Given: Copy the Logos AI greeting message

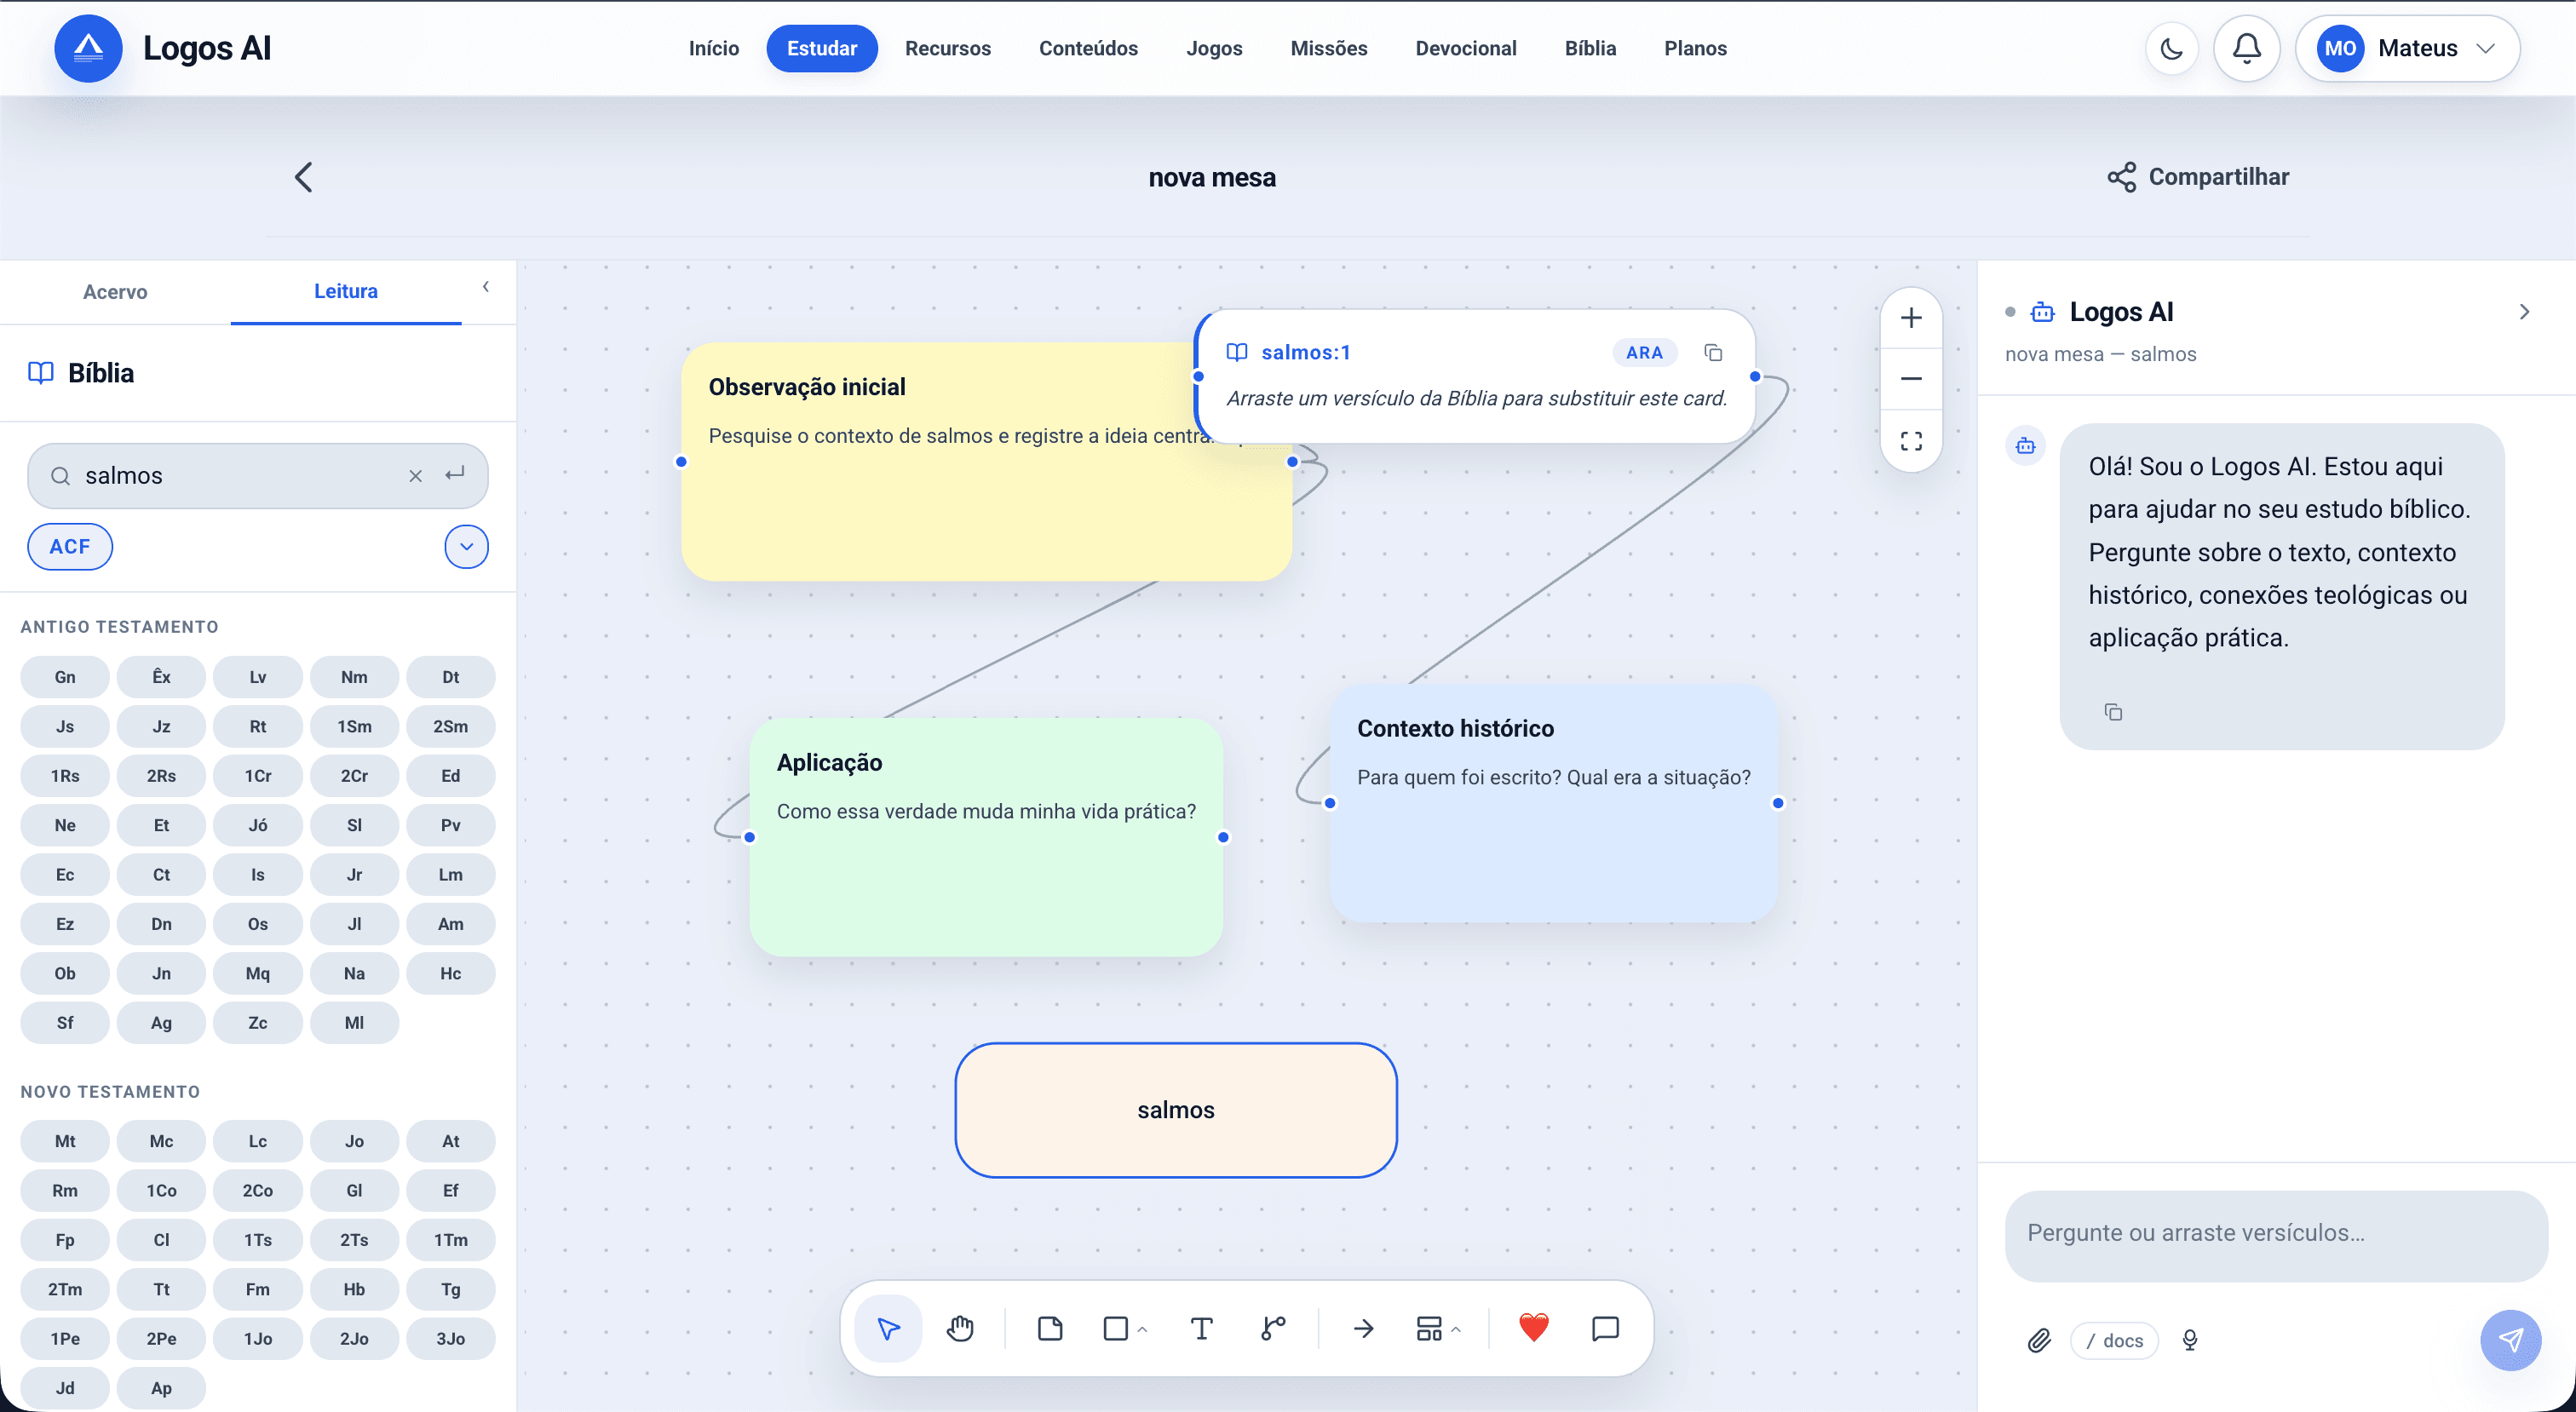Looking at the screenshot, I should 2113,712.
